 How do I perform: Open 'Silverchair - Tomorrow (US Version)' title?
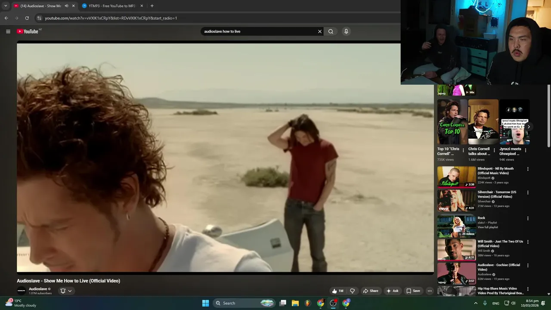coord(497,195)
